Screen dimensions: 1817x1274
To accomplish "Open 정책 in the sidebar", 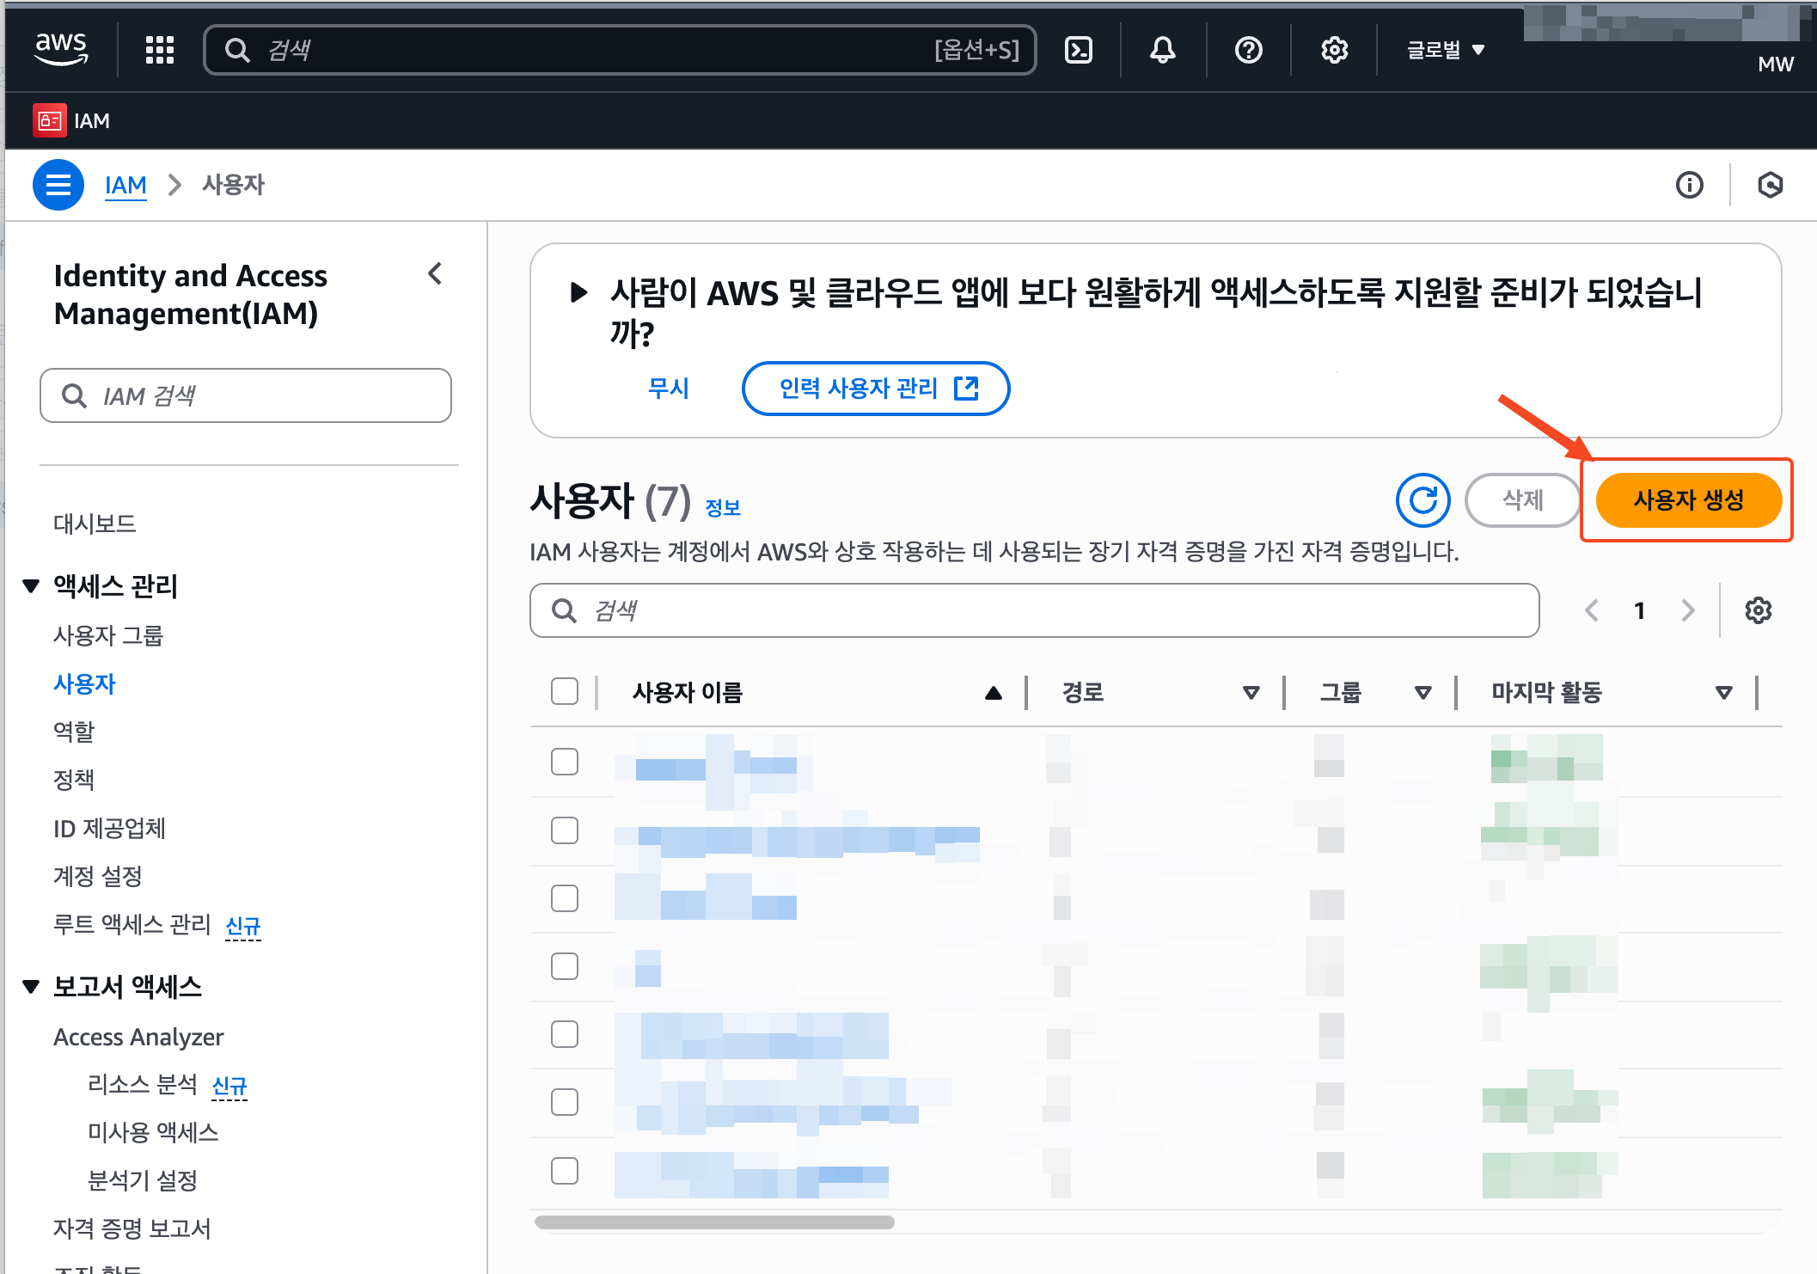I will click(x=74, y=780).
